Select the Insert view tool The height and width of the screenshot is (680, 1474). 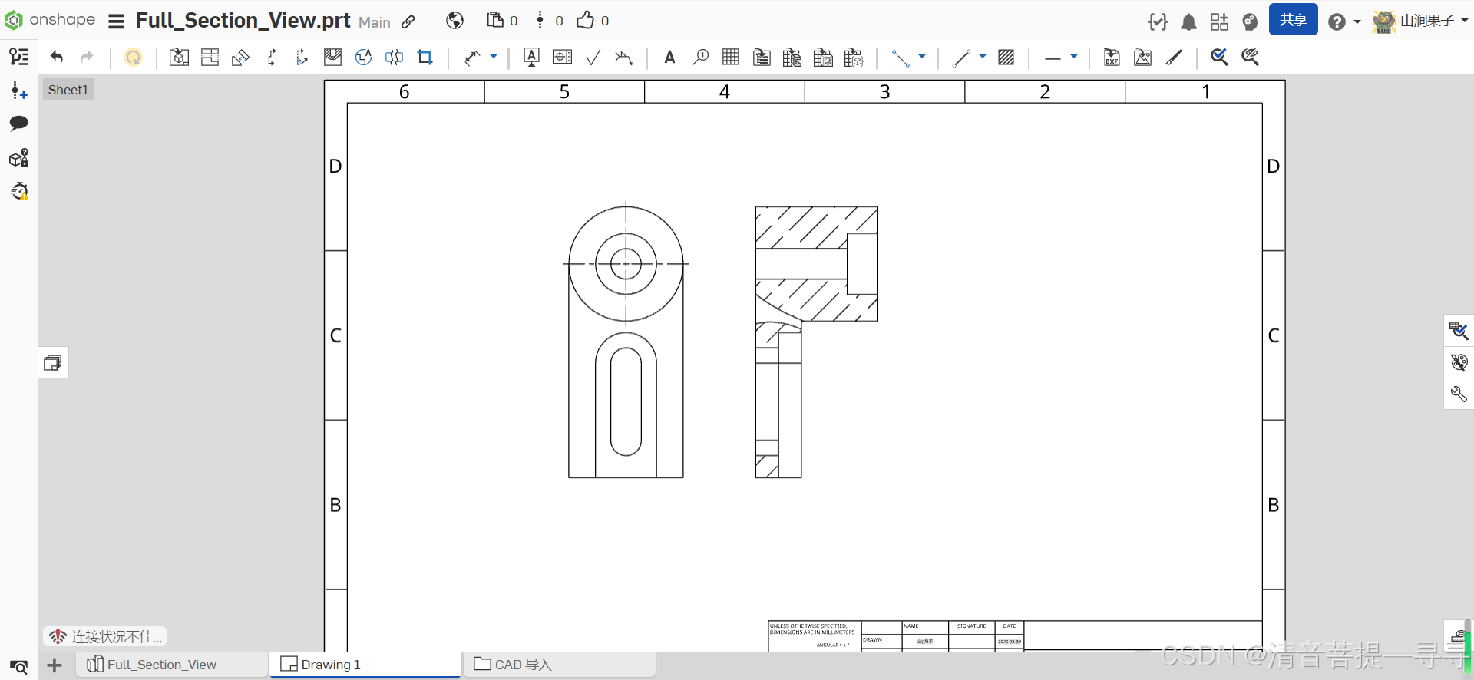pyautogui.click(x=179, y=57)
